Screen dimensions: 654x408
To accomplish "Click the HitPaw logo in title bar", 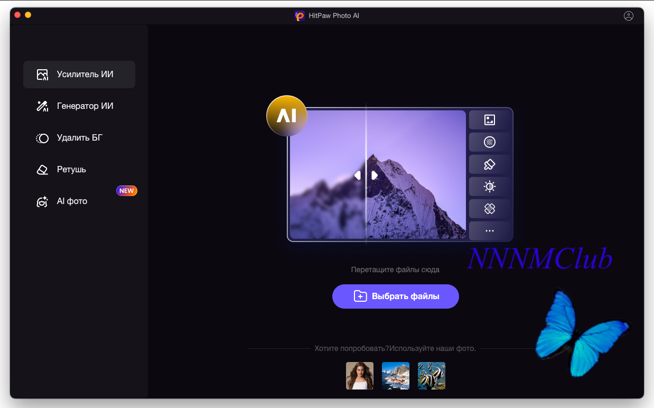I will (x=300, y=16).
